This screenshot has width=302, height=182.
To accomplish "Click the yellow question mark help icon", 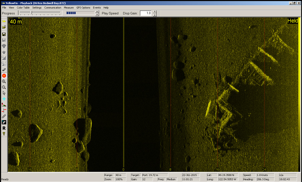I will [4, 134].
